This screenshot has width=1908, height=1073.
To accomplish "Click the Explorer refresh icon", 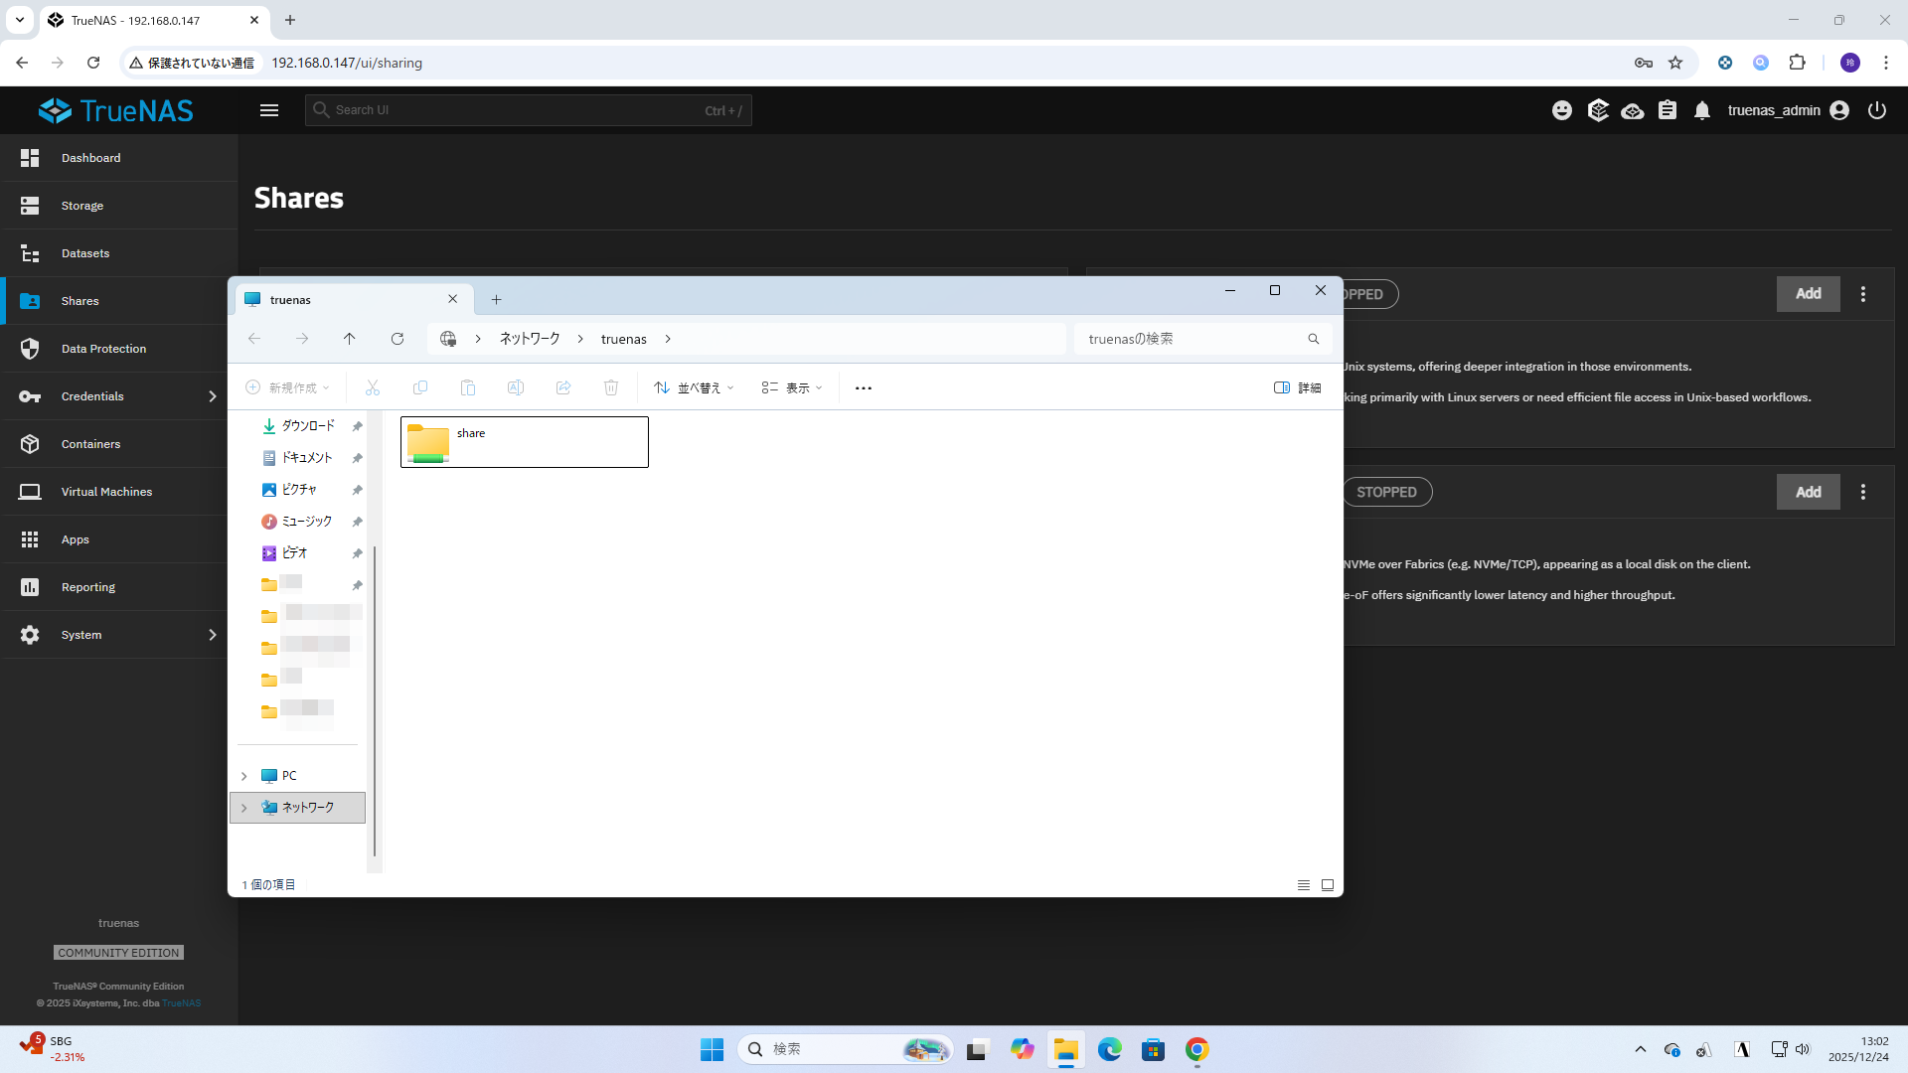I will tap(397, 339).
